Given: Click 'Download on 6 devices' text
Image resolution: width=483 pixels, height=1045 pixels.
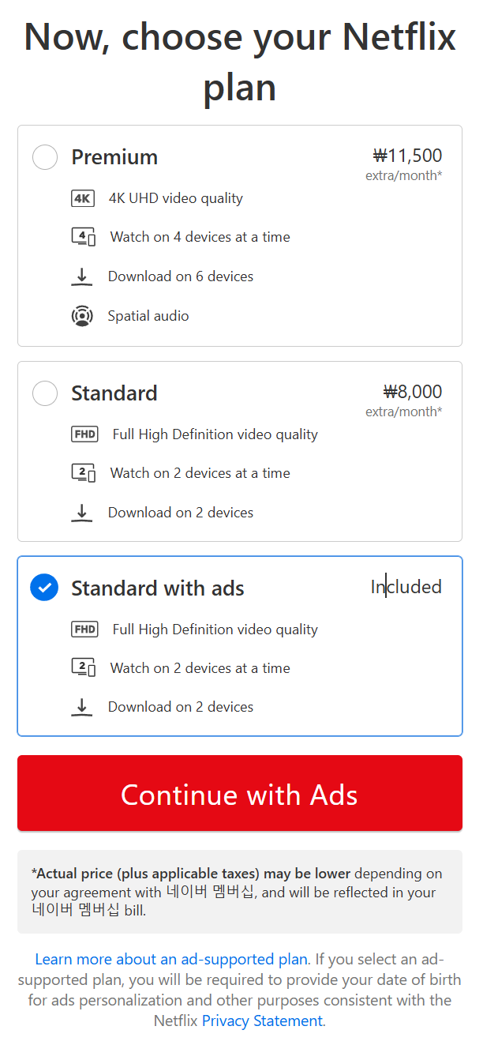Looking at the screenshot, I should pyautogui.click(x=181, y=276).
